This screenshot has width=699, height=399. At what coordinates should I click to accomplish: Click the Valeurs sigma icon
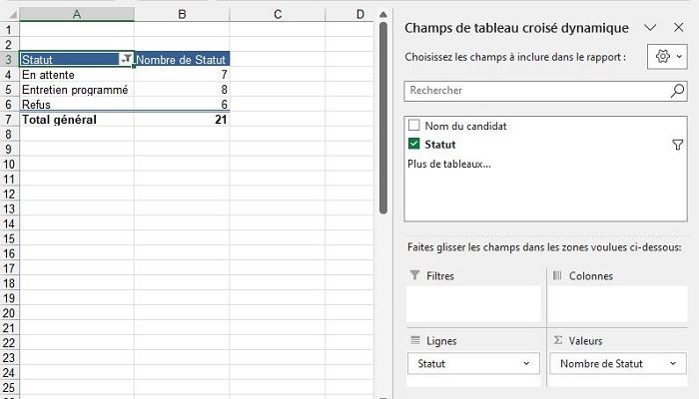557,341
